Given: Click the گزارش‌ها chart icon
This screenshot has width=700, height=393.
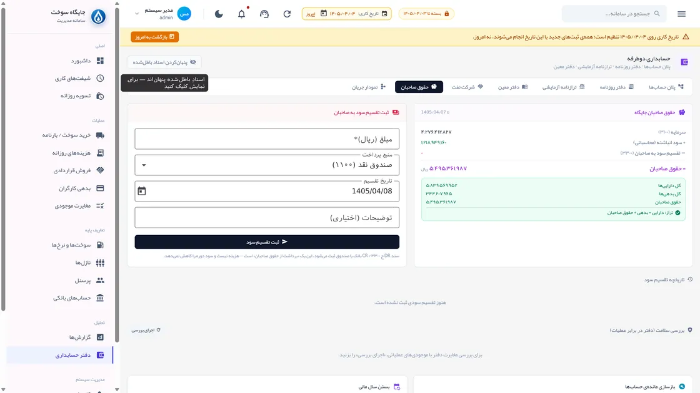Looking at the screenshot, I should (x=100, y=337).
